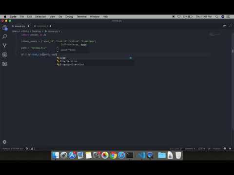The width and height of the screenshot is (234, 175).
Task: Click the Python language mode status item
Action: [x=217, y=148]
